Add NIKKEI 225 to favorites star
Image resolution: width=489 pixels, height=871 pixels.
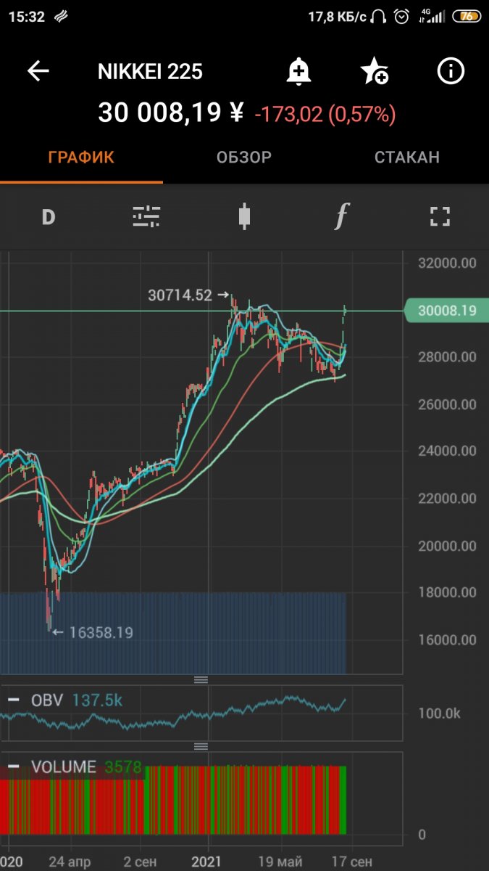[x=375, y=71]
